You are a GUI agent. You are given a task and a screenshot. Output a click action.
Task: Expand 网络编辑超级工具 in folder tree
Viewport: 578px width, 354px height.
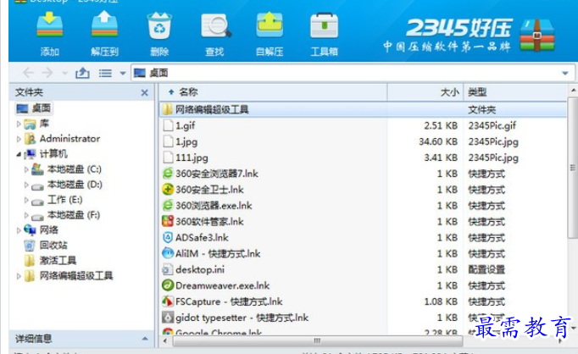[x=19, y=276]
